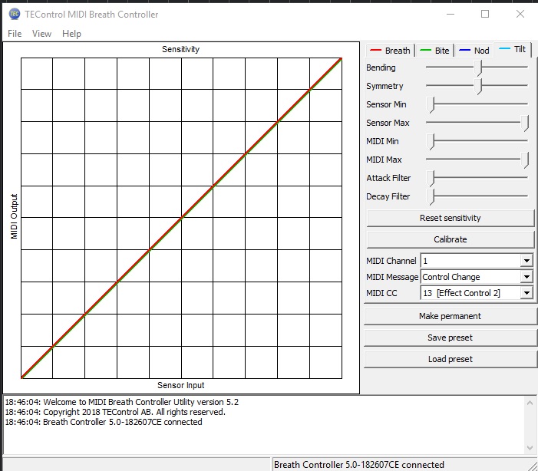Click the Sensor Min slider handle

(431, 104)
